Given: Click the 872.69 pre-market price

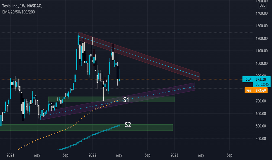Looking at the screenshot, I should [x=260, y=90].
